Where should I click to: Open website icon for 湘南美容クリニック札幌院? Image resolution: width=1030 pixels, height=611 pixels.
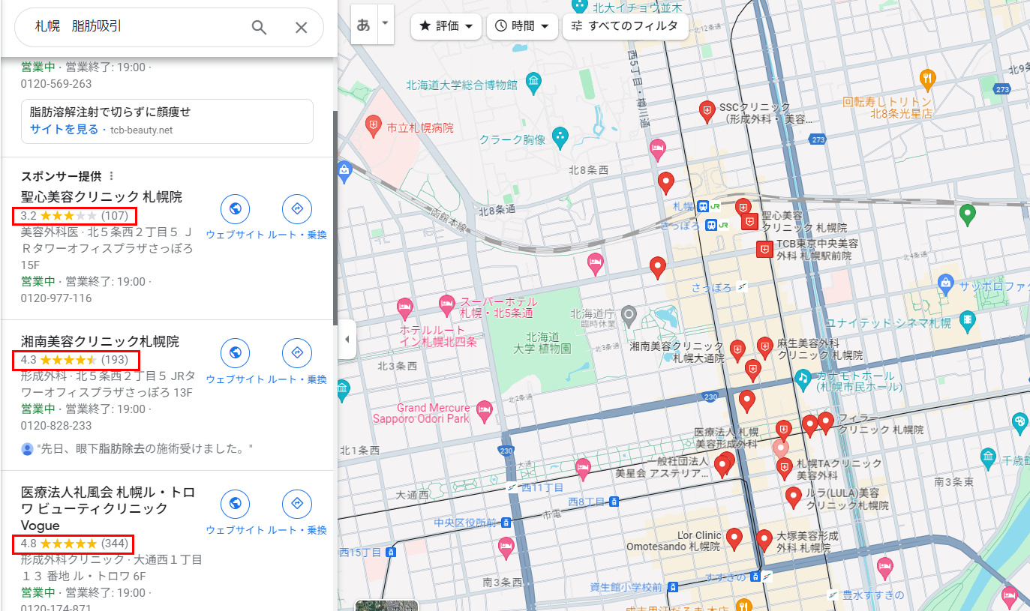236,354
